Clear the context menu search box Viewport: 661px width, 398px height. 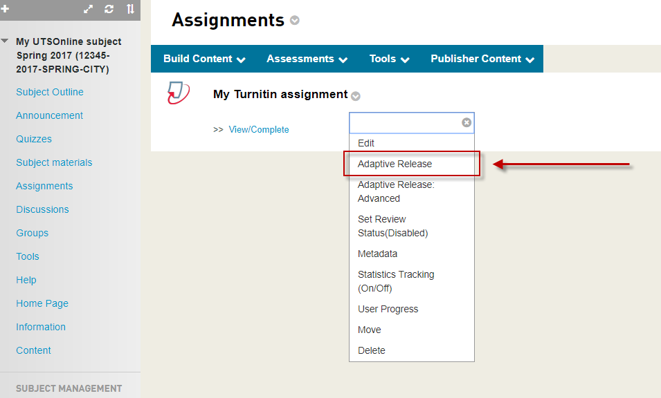coord(467,122)
